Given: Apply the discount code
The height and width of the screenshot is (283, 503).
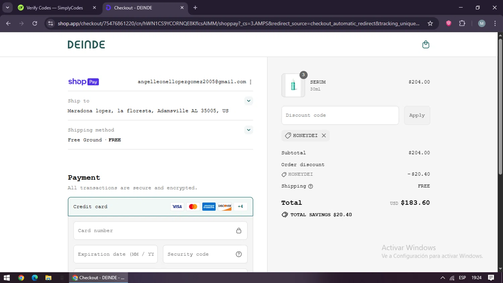Looking at the screenshot, I should click(417, 115).
